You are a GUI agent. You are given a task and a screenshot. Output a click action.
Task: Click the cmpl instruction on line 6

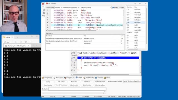point(87,22)
